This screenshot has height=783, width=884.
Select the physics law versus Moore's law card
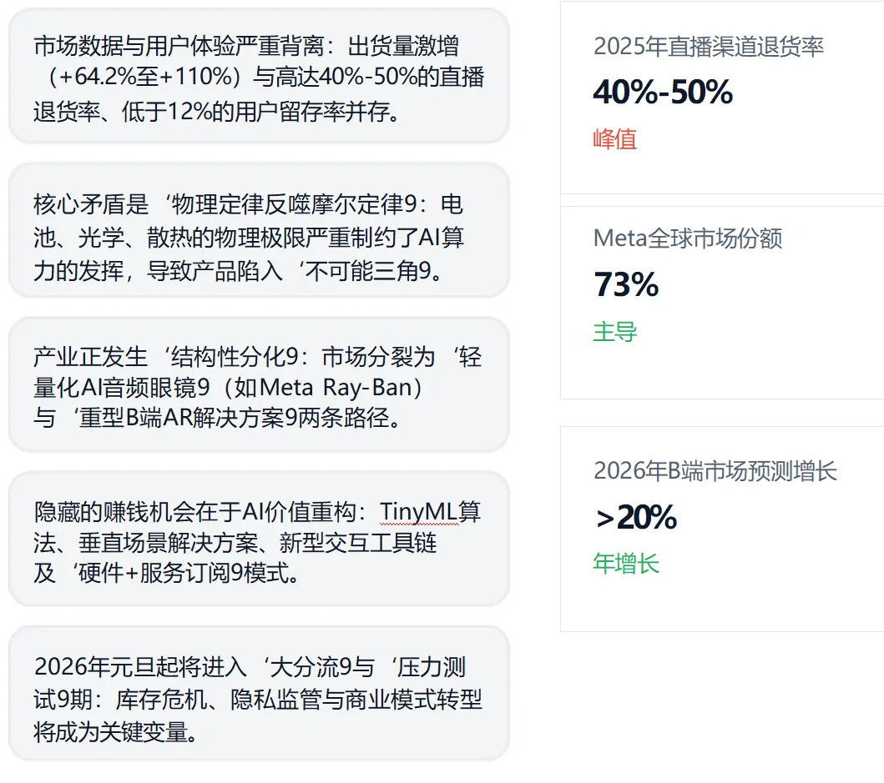coord(259,231)
